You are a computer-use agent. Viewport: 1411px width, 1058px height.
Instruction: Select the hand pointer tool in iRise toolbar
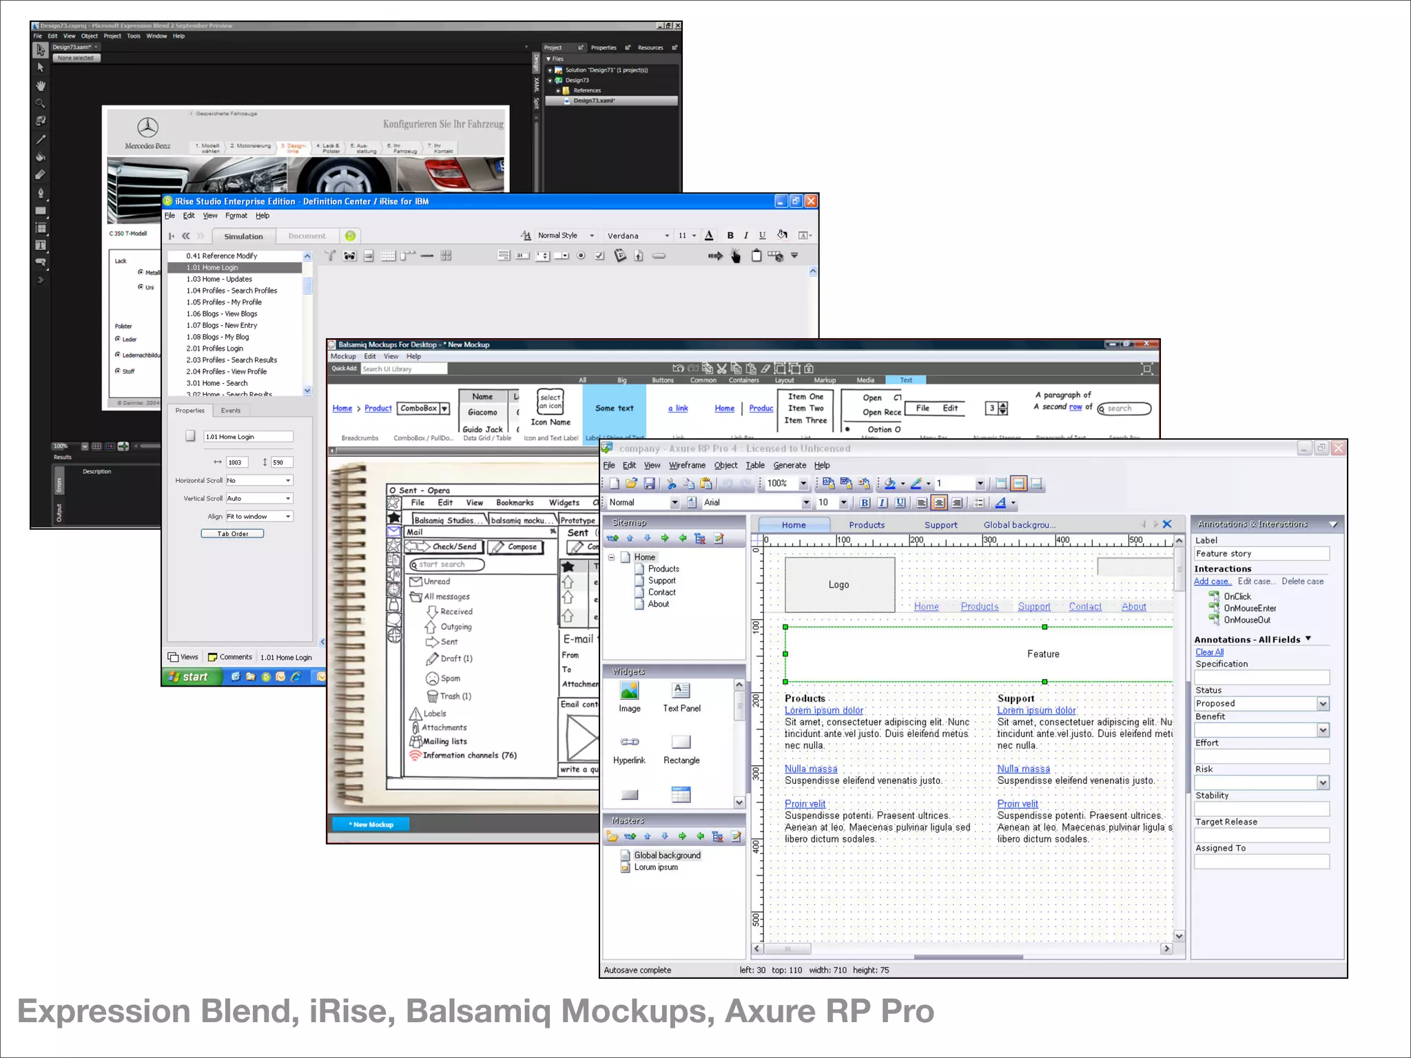736,256
